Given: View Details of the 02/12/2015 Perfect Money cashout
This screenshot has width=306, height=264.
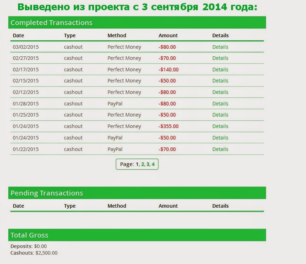Looking at the screenshot, I should 220,92.
